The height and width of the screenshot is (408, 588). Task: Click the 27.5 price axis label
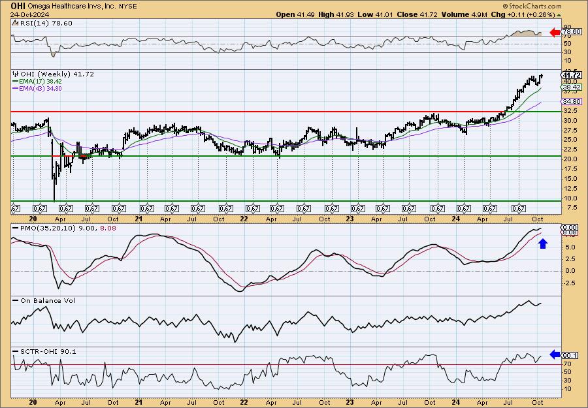click(x=570, y=131)
